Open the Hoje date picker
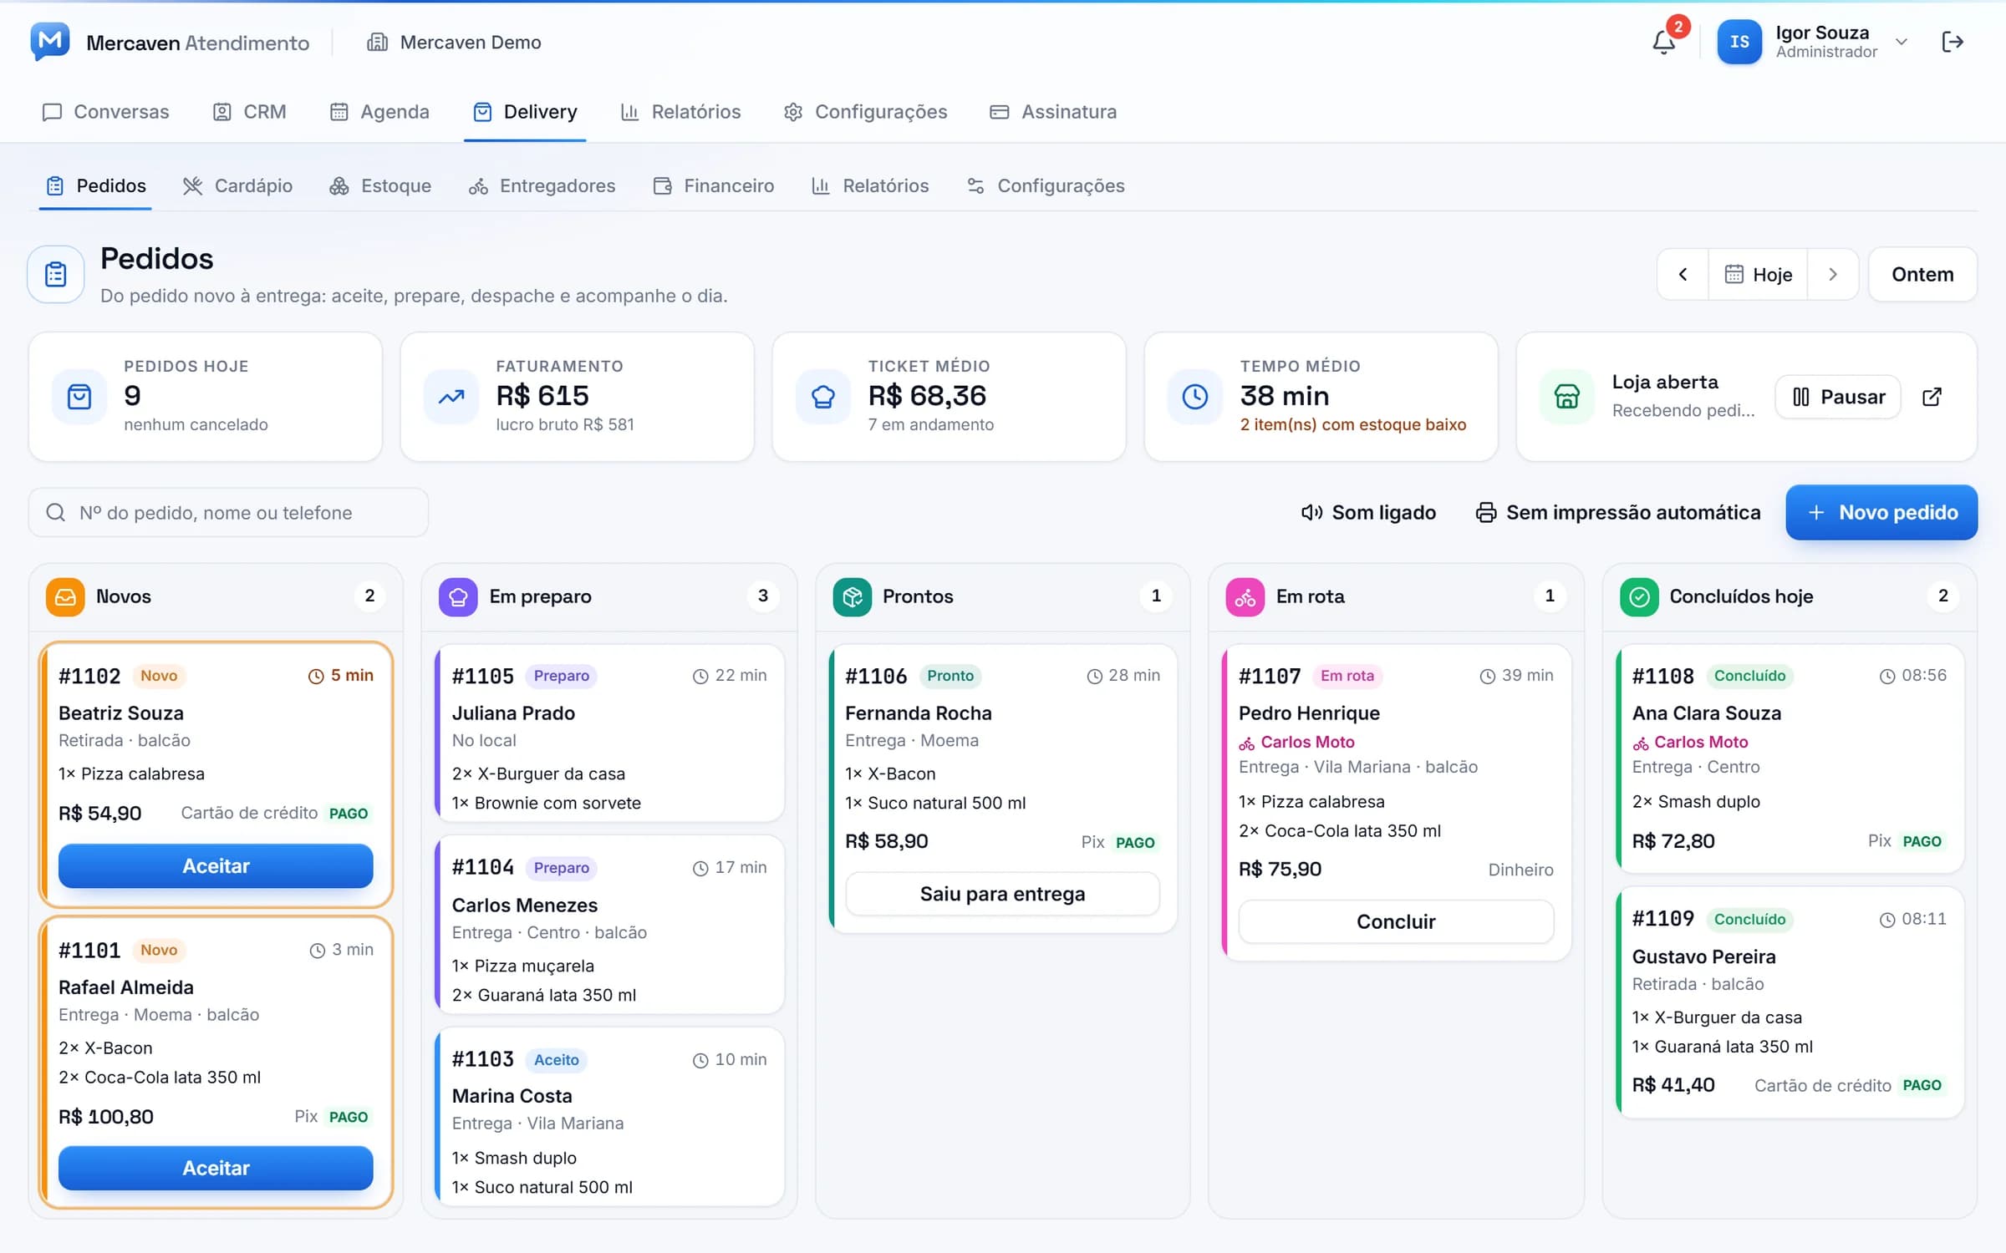 click(x=1759, y=274)
